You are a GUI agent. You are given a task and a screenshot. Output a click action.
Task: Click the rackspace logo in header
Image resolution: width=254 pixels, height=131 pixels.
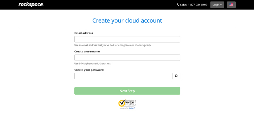click(31, 5)
